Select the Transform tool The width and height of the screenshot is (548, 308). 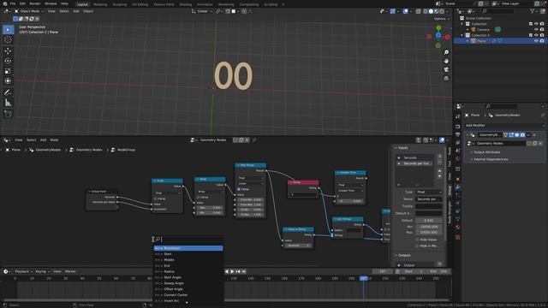8,81
